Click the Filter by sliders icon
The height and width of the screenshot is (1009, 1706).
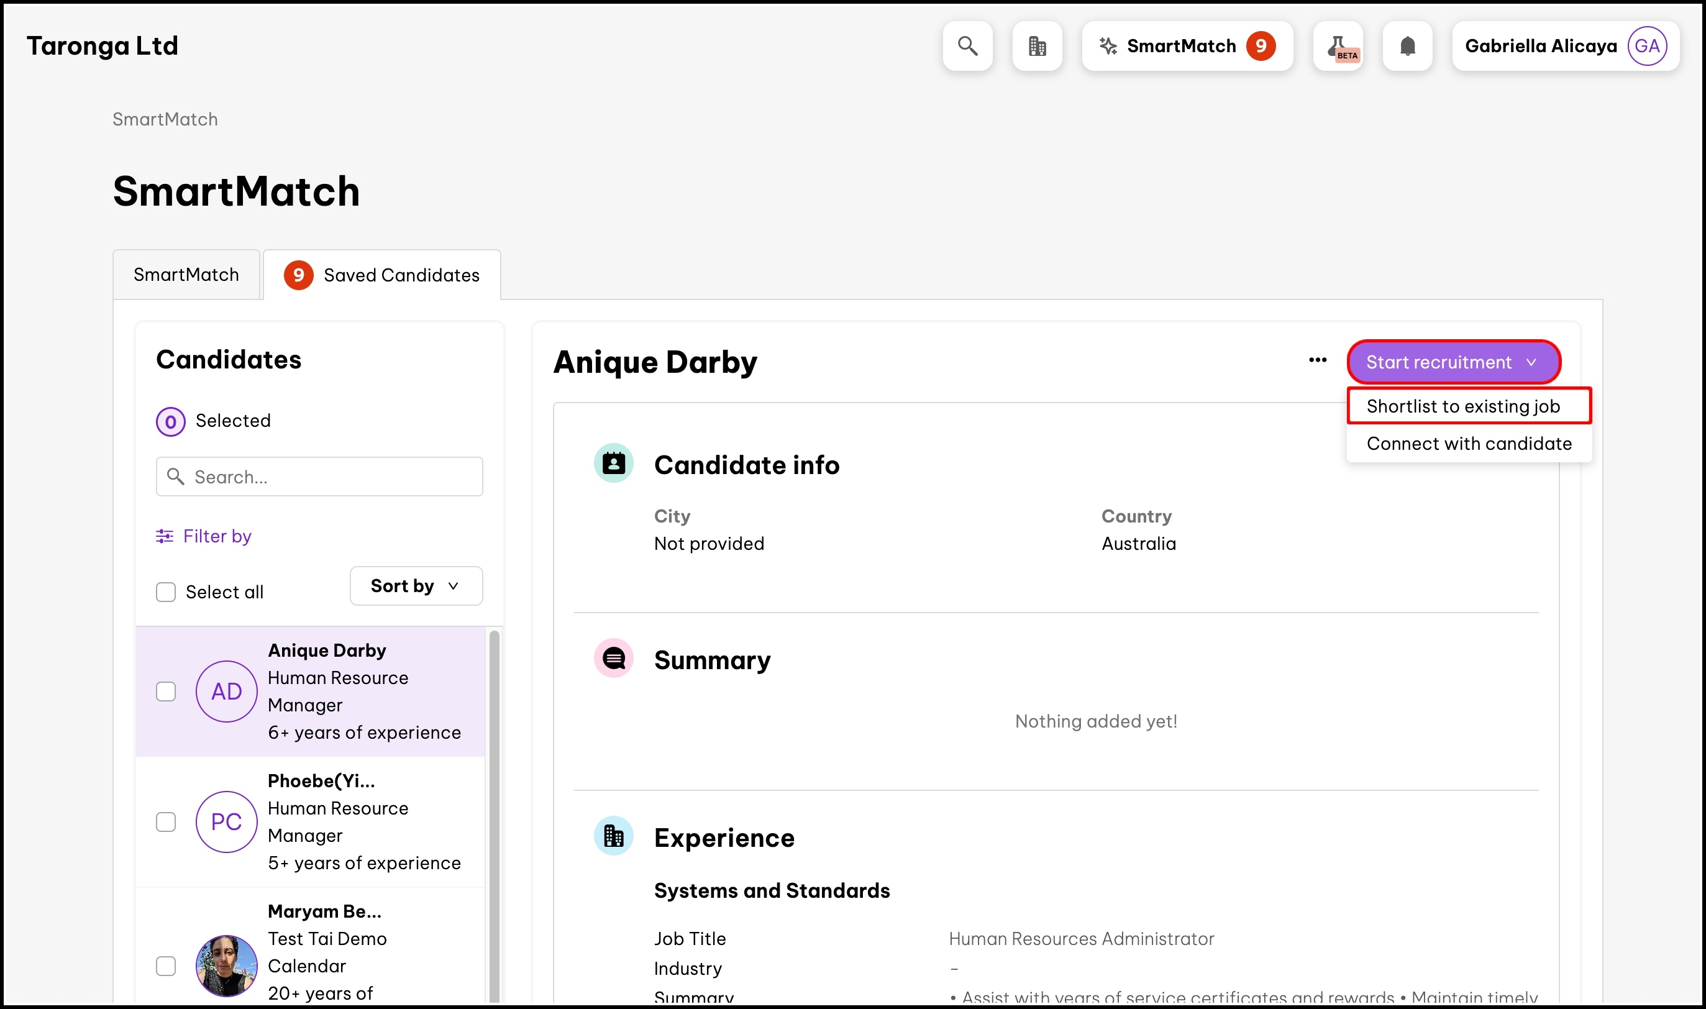(165, 536)
